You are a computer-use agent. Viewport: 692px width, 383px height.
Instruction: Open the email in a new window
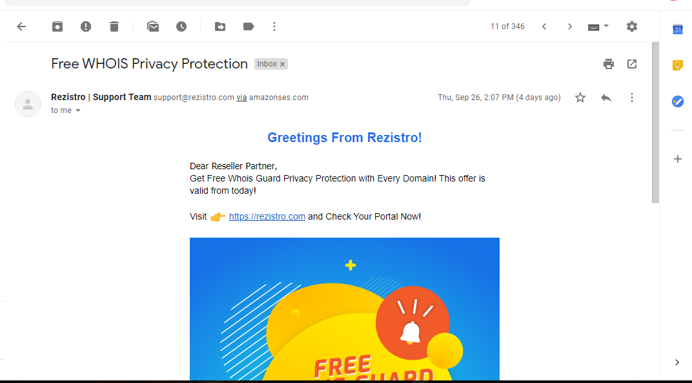coord(632,64)
